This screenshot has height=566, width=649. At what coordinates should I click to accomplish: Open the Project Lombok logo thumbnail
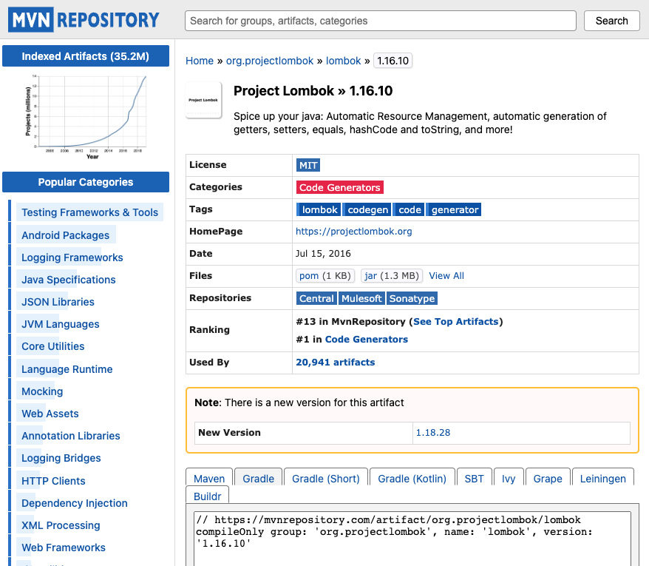(203, 101)
